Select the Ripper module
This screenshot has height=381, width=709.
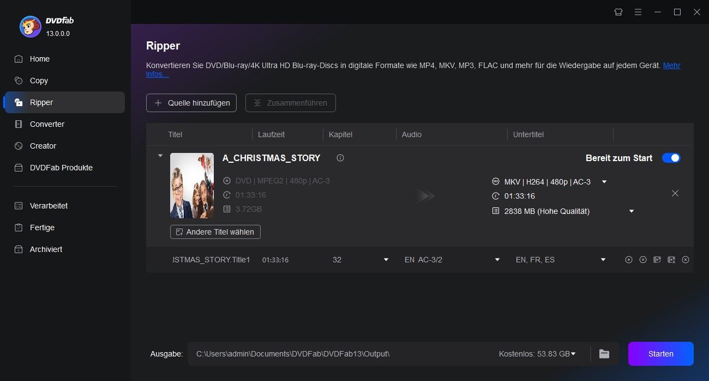[64, 102]
